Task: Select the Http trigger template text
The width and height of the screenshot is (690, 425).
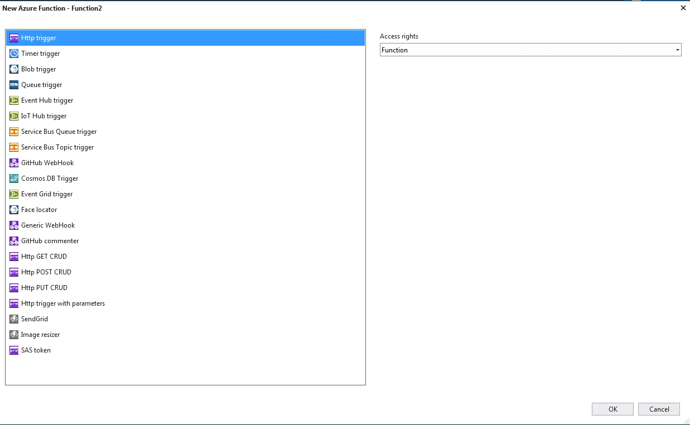Action: point(38,38)
